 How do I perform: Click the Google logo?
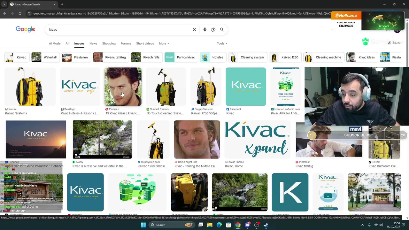point(25,29)
